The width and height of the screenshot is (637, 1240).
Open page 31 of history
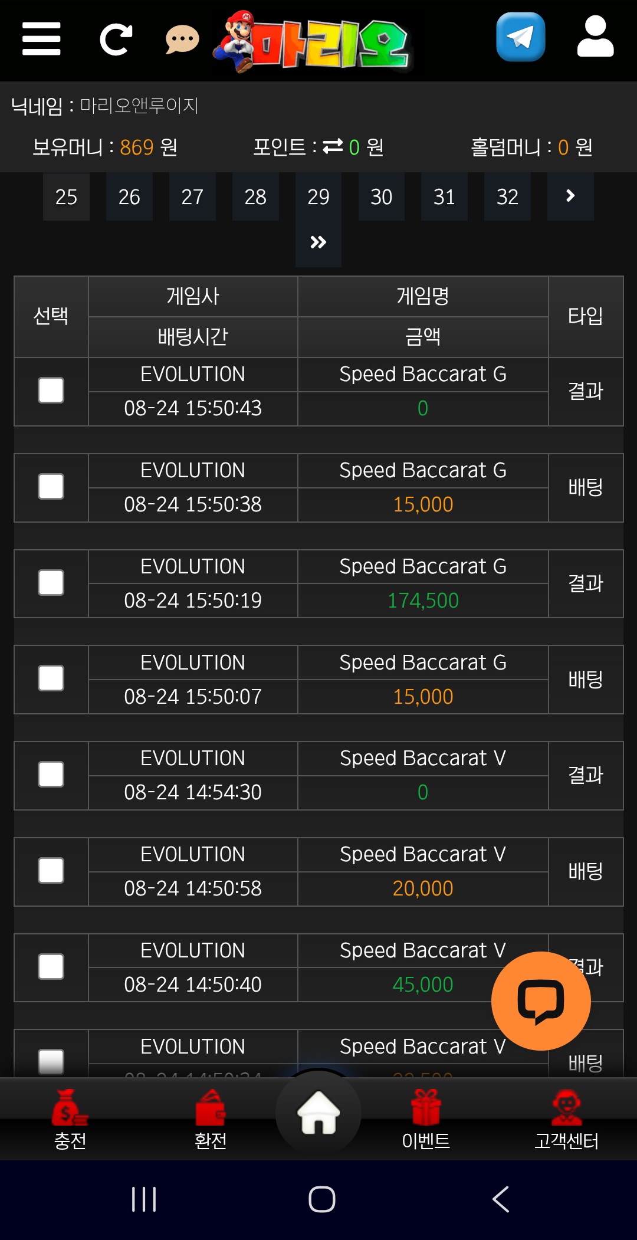[444, 196]
